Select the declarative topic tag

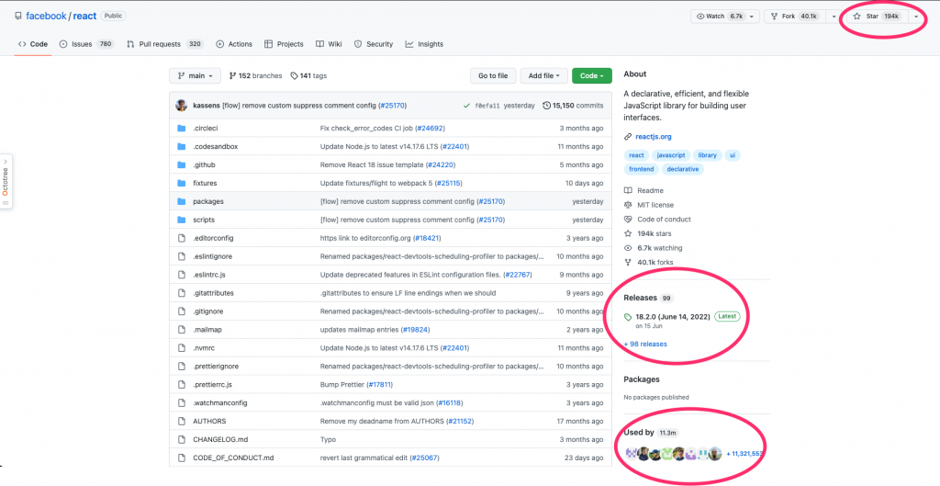[x=683, y=169]
